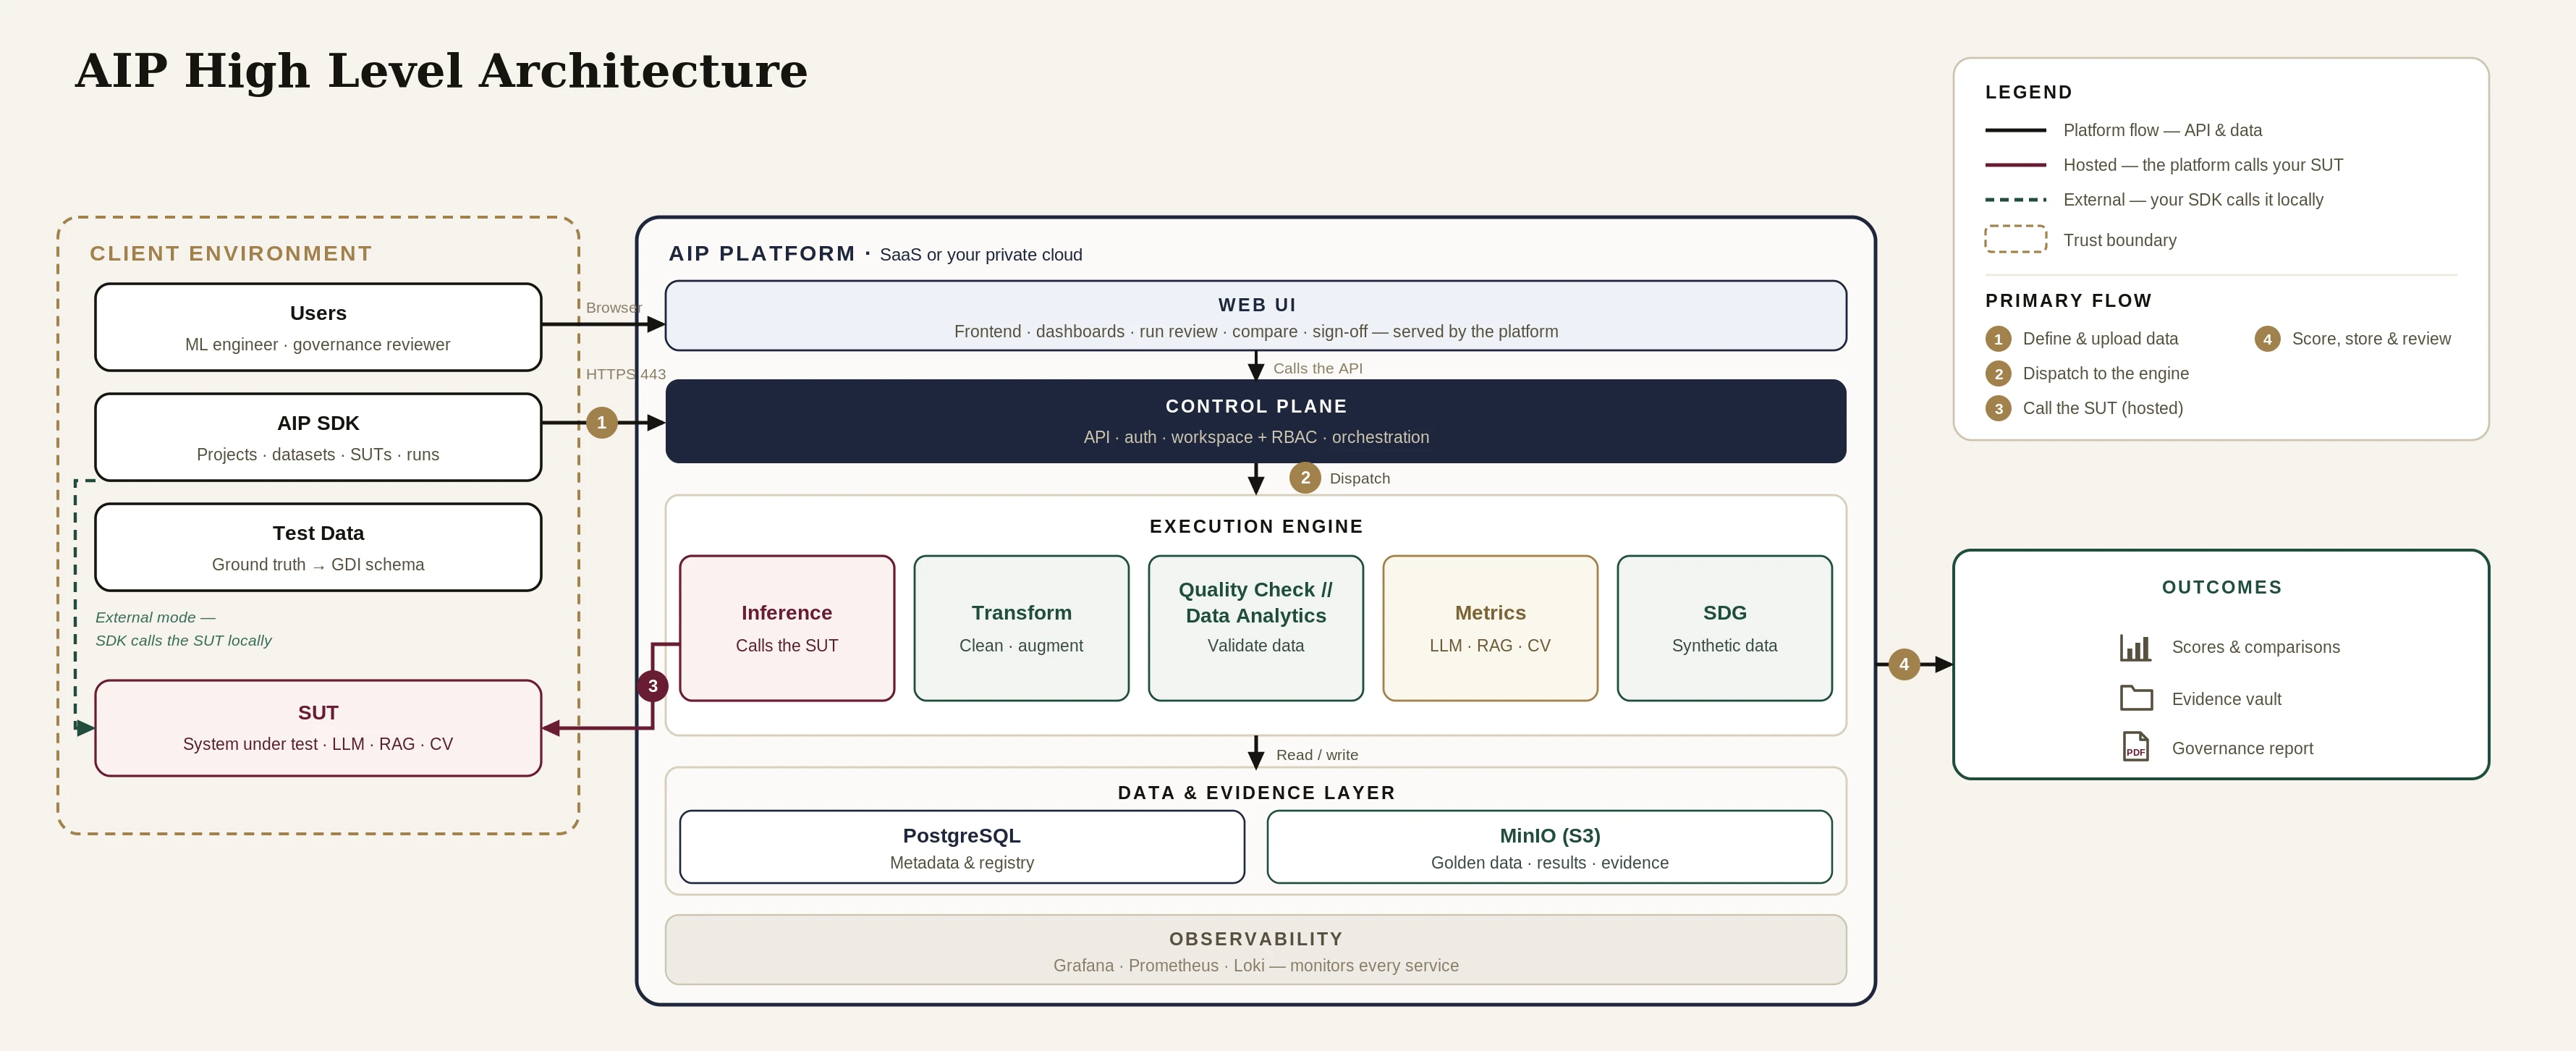Click the "Calls the API" label
Screen dimensions: 2576x1051
point(1318,368)
